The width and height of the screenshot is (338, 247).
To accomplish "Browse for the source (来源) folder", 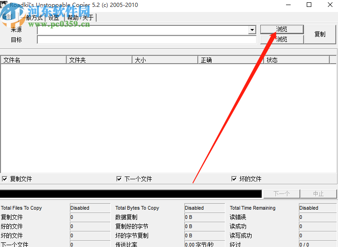I will 282,29.
